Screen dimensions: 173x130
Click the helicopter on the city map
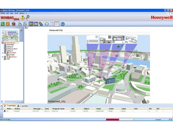pos(119,46)
